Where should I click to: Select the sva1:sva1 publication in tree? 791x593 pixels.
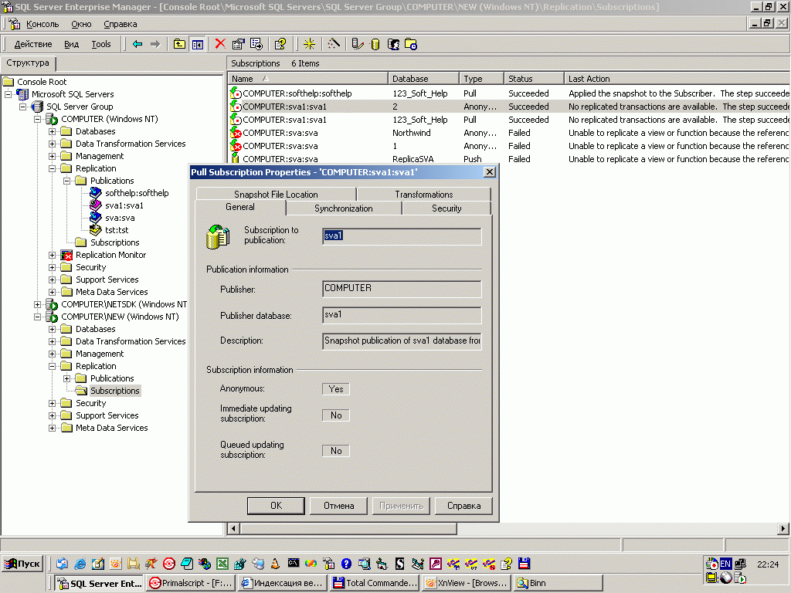tap(124, 205)
